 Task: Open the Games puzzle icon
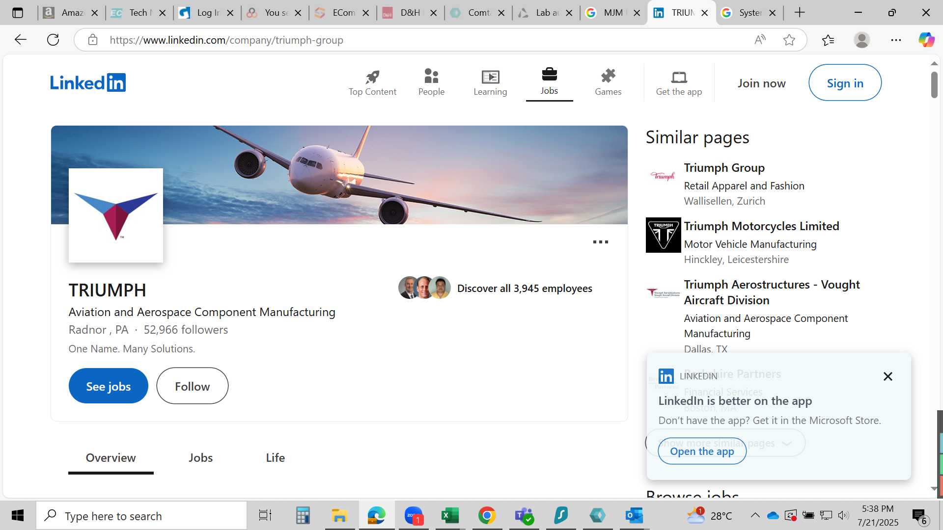pyautogui.click(x=608, y=76)
